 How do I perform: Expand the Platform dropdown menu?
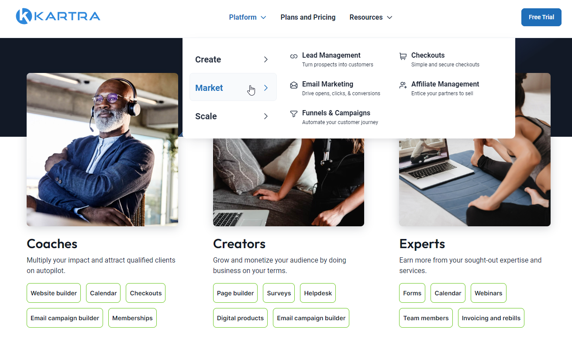pyautogui.click(x=247, y=17)
